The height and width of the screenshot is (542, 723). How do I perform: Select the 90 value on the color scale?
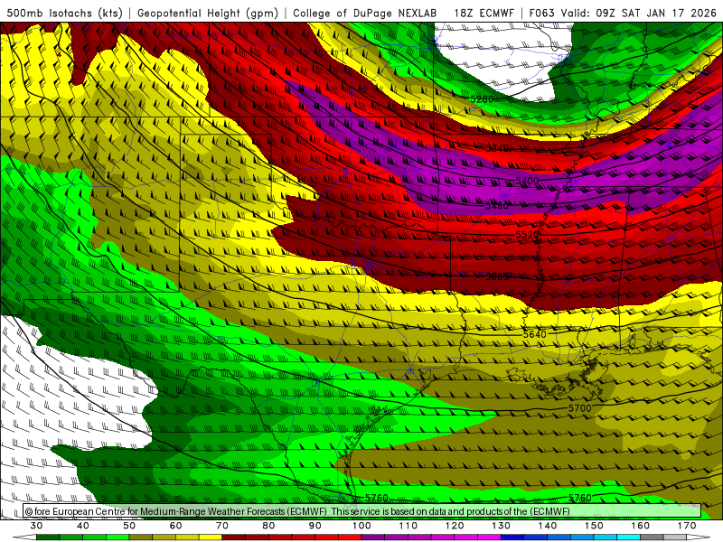[x=315, y=526]
